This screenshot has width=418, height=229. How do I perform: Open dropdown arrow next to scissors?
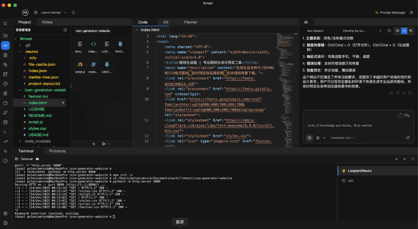tap(325, 138)
